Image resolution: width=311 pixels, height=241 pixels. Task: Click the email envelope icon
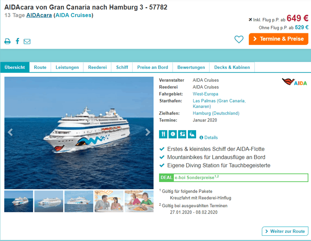click(27, 42)
